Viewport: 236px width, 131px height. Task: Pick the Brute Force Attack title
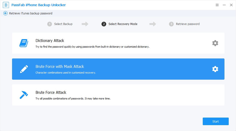point(51,92)
